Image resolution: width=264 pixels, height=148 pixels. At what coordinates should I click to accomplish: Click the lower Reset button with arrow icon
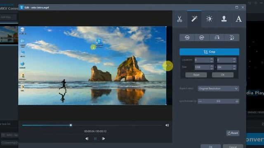tap(233, 133)
